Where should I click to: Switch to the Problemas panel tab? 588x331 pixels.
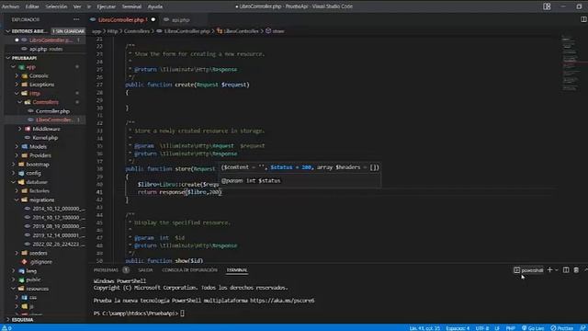[x=106, y=270]
